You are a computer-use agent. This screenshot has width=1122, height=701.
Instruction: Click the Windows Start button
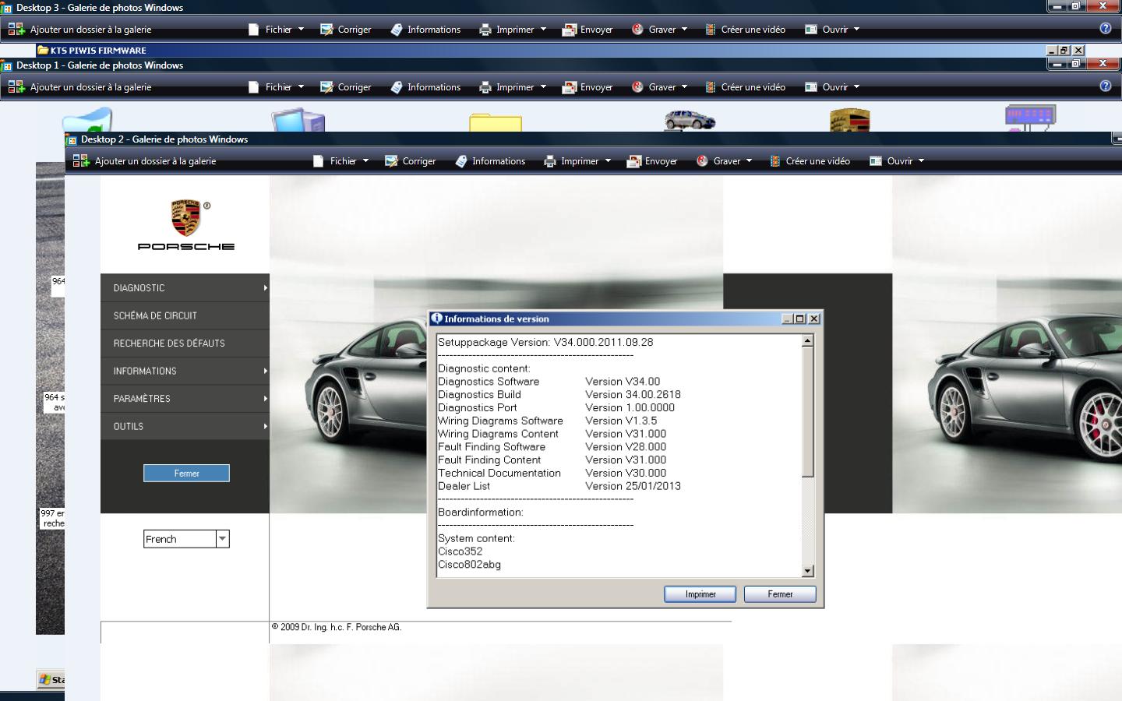[x=51, y=679]
